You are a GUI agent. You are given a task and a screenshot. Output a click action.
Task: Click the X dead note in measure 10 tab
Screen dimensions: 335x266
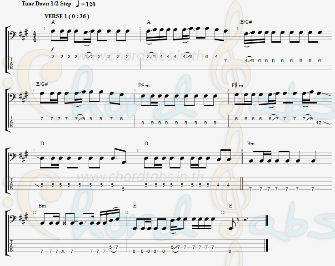click(63, 251)
